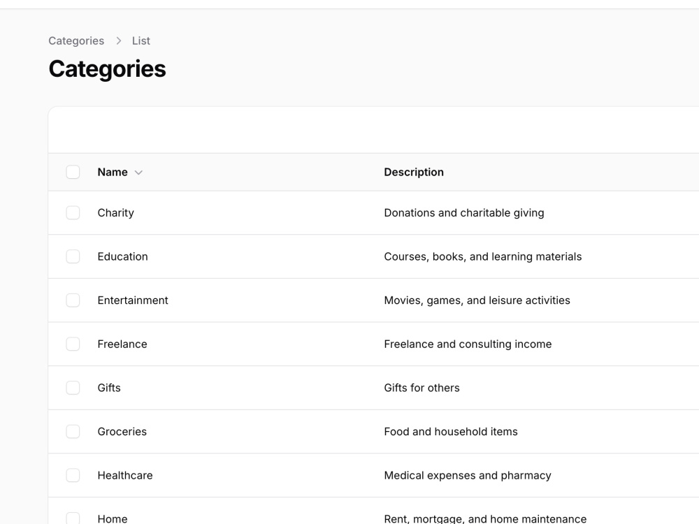The image size is (699, 524).
Task: Open the Entertainment category name
Action: click(x=133, y=300)
